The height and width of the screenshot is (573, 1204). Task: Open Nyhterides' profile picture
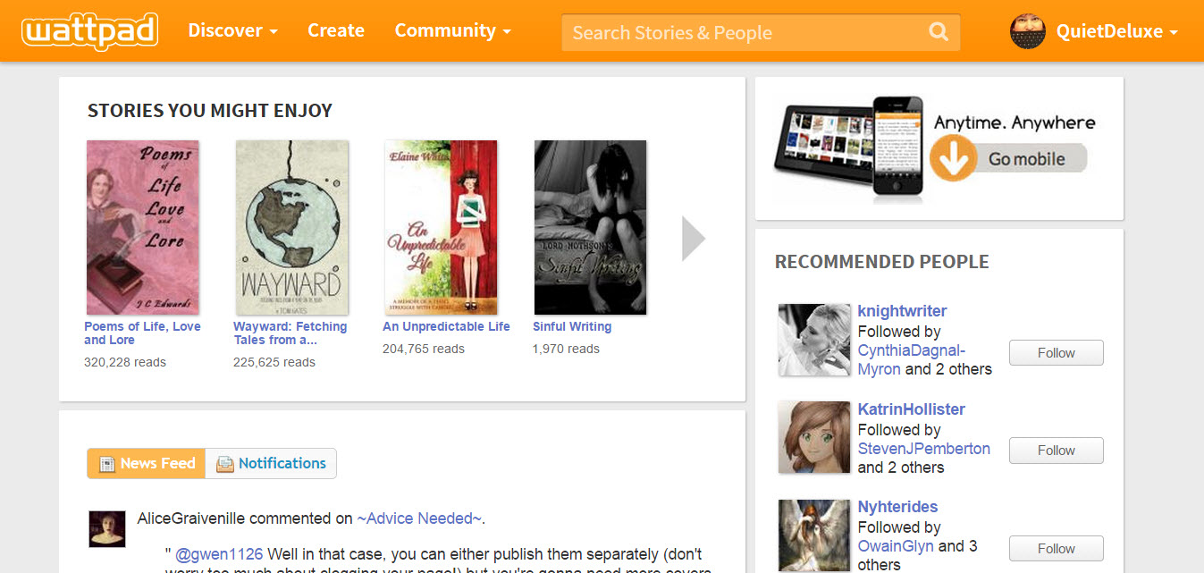pyautogui.click(x=813, y=535)
